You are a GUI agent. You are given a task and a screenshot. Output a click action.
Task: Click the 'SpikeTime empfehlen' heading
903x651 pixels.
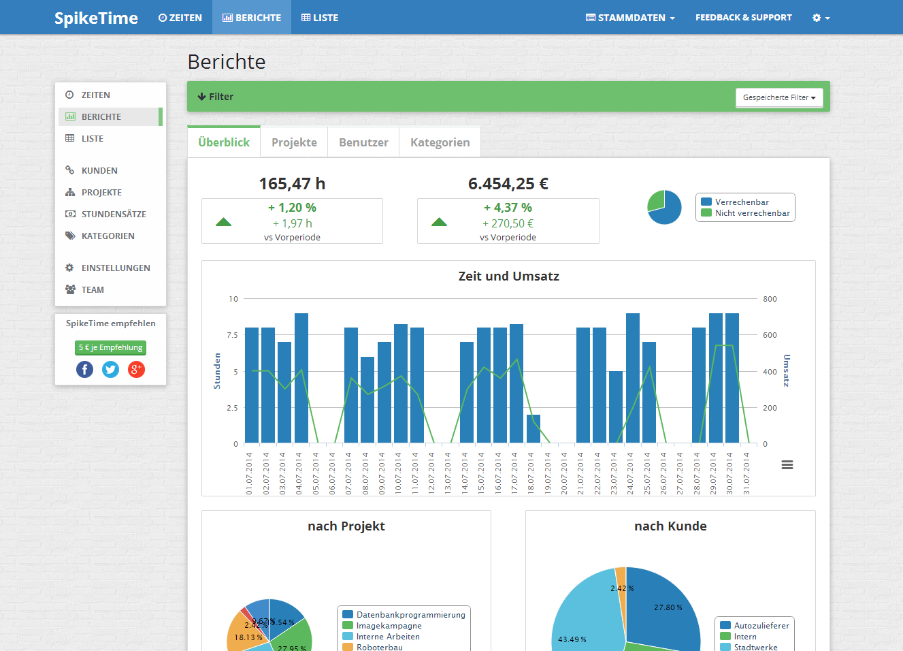click(111, 323)
